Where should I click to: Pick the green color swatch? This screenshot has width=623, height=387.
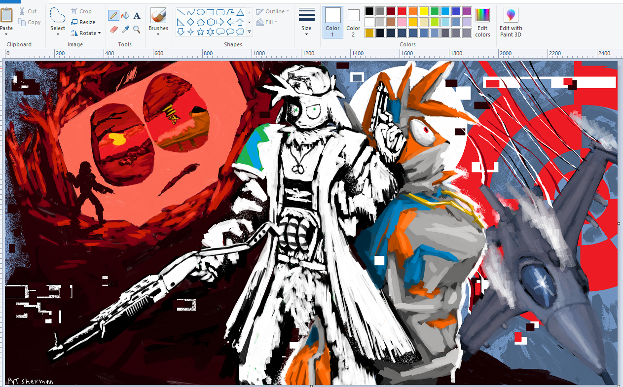click(435, 11)
